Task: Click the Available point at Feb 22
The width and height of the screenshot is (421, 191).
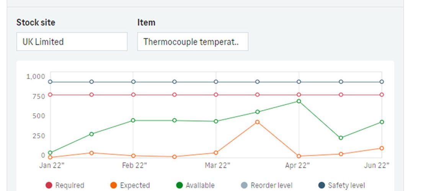Action: tap(133, 120)
